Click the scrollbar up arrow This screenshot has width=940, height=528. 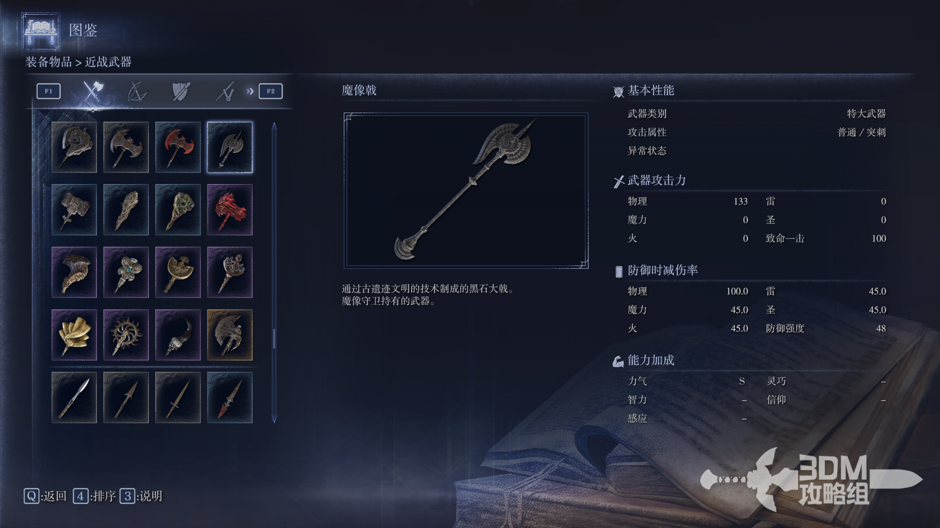(x=274, y=126)
